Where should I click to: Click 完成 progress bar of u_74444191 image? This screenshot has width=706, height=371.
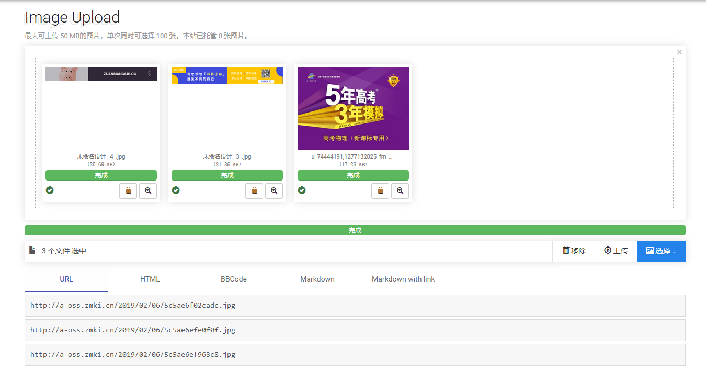point(353,175)
